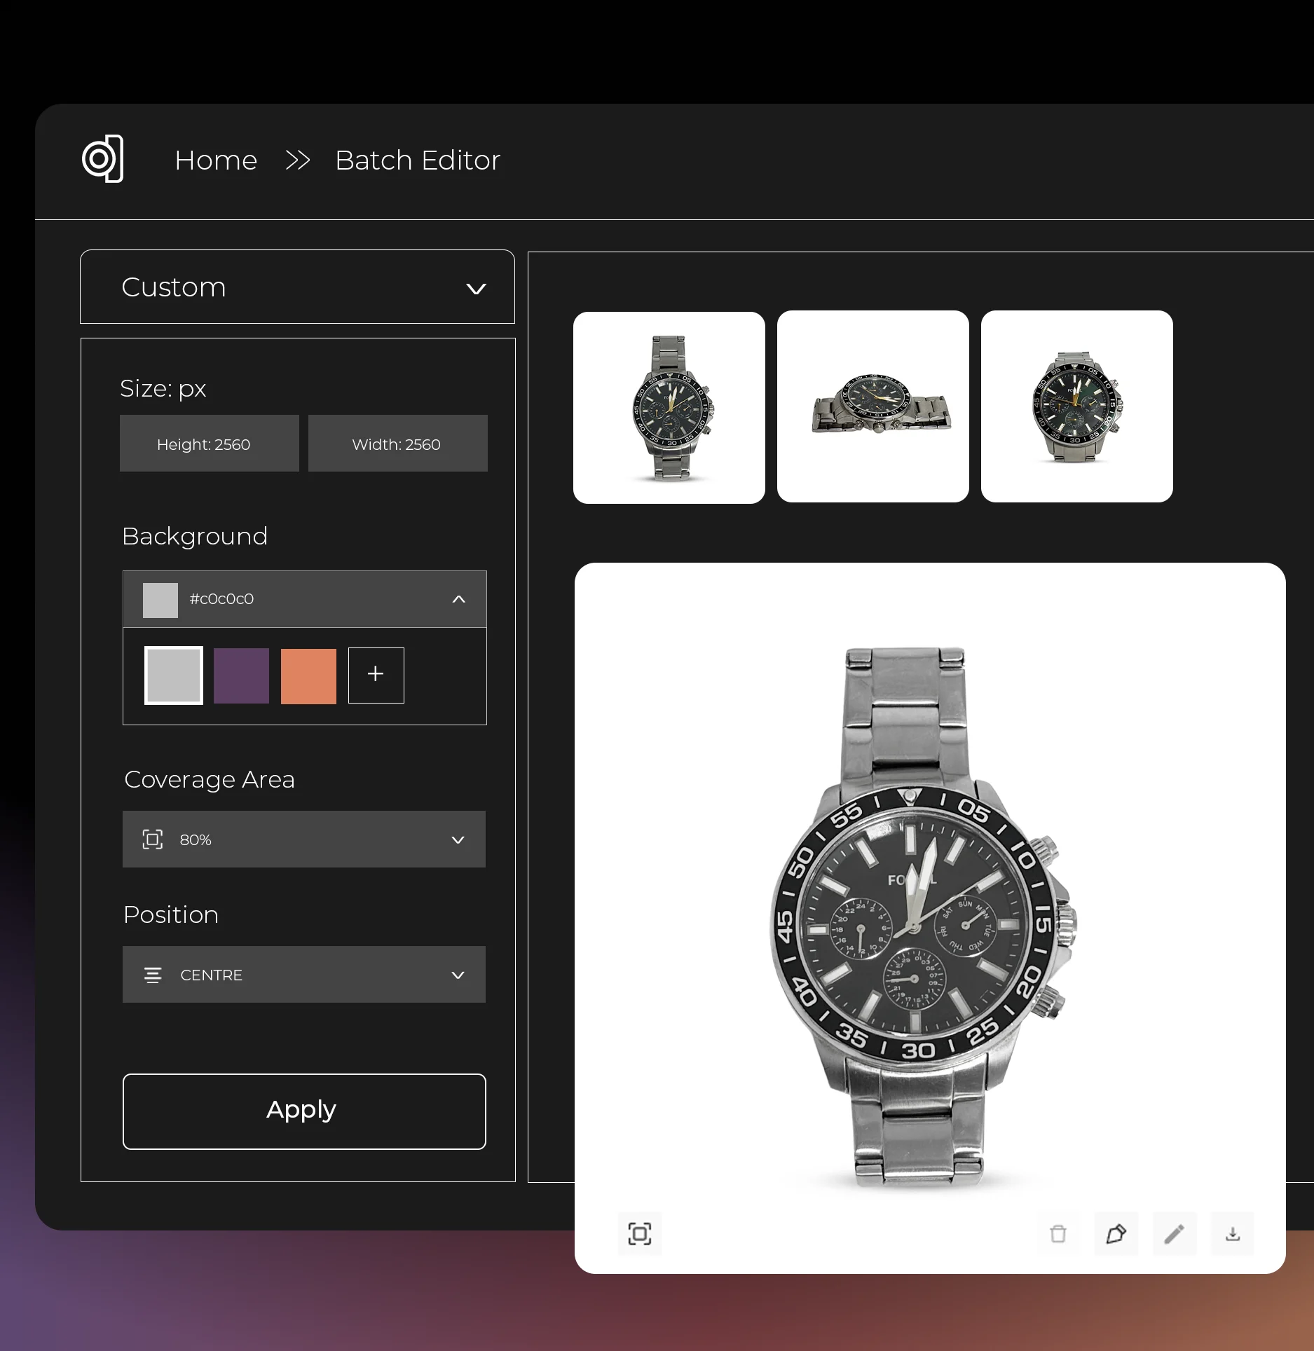
Task: Go to Home in breadcrumb
Action: click(x=216, y=160)
